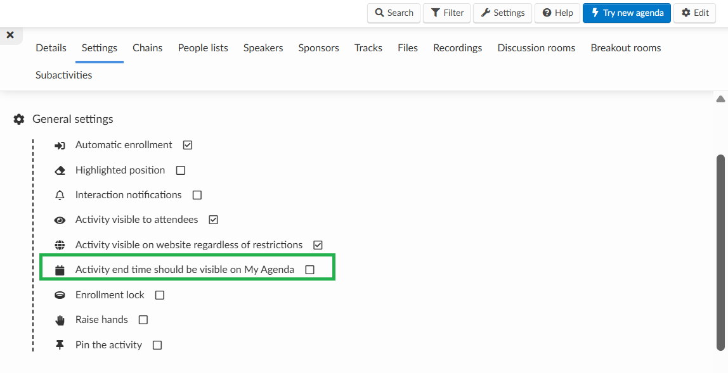Click the top Settings wrench button

(x=502, y=13)
